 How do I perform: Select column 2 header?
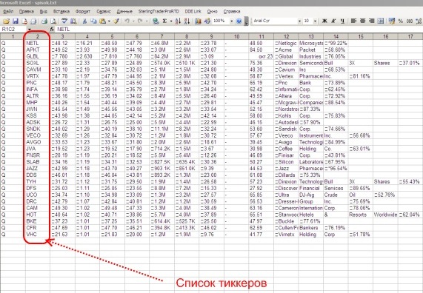[x=38, y=36]
